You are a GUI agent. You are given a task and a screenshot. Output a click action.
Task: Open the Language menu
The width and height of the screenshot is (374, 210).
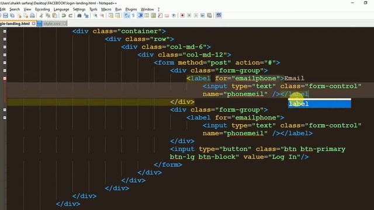click(x=61, y=9)
